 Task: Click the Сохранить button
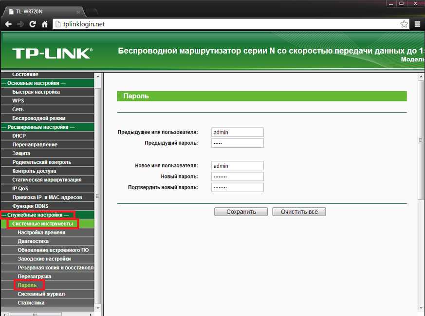(241, 212)
